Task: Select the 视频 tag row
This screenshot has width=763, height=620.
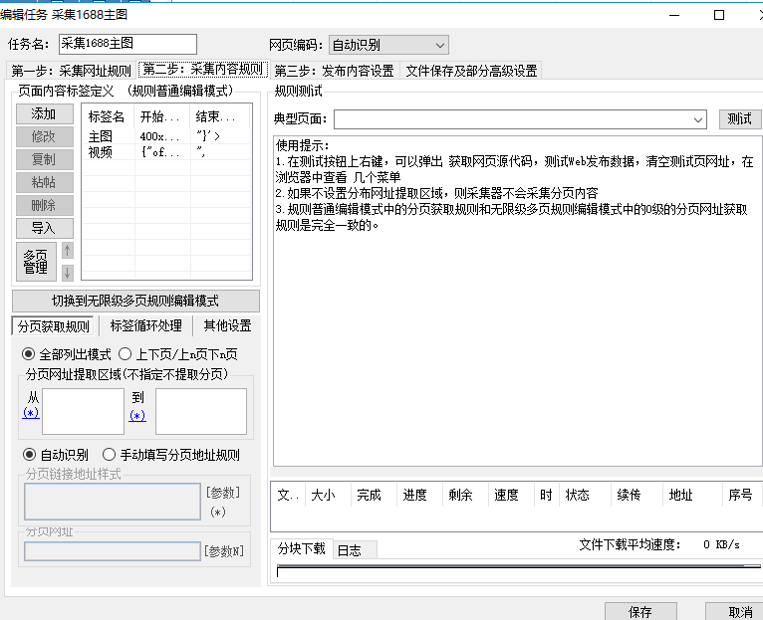Action: 166,152
